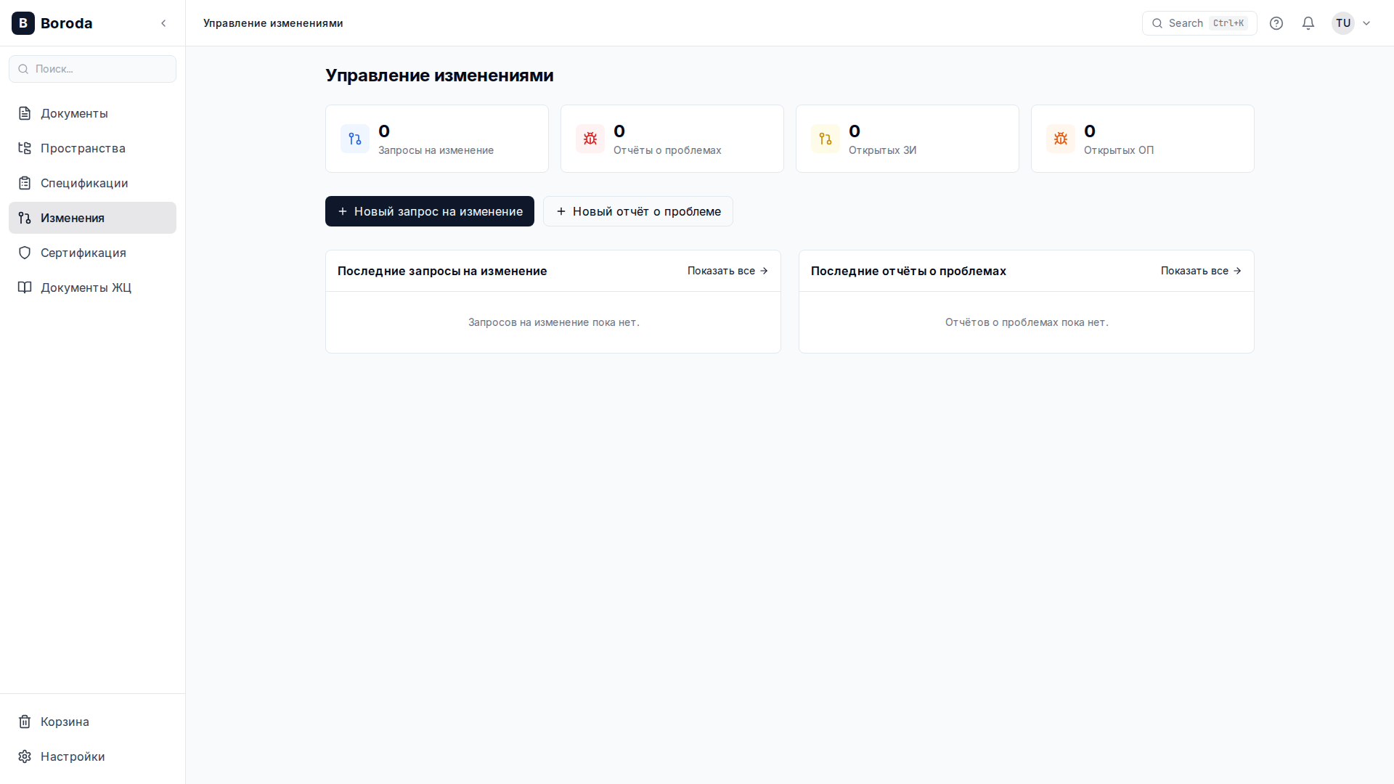The image size is (1394, 784).
Task: Switch to Изменения in the navigation menu
Action: pyautogui.click(x=73, y=218)
